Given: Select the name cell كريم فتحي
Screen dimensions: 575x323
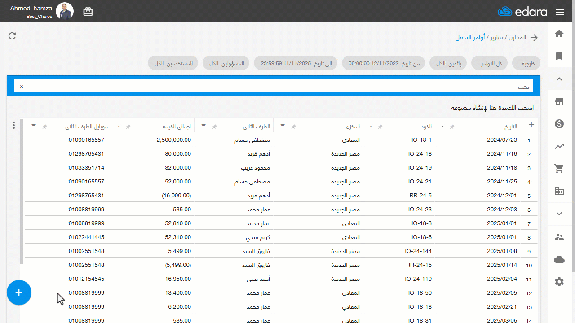Looking at the screenshot, I should (x=258, y=237).
